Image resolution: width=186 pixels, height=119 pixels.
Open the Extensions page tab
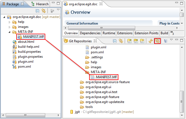125,33
